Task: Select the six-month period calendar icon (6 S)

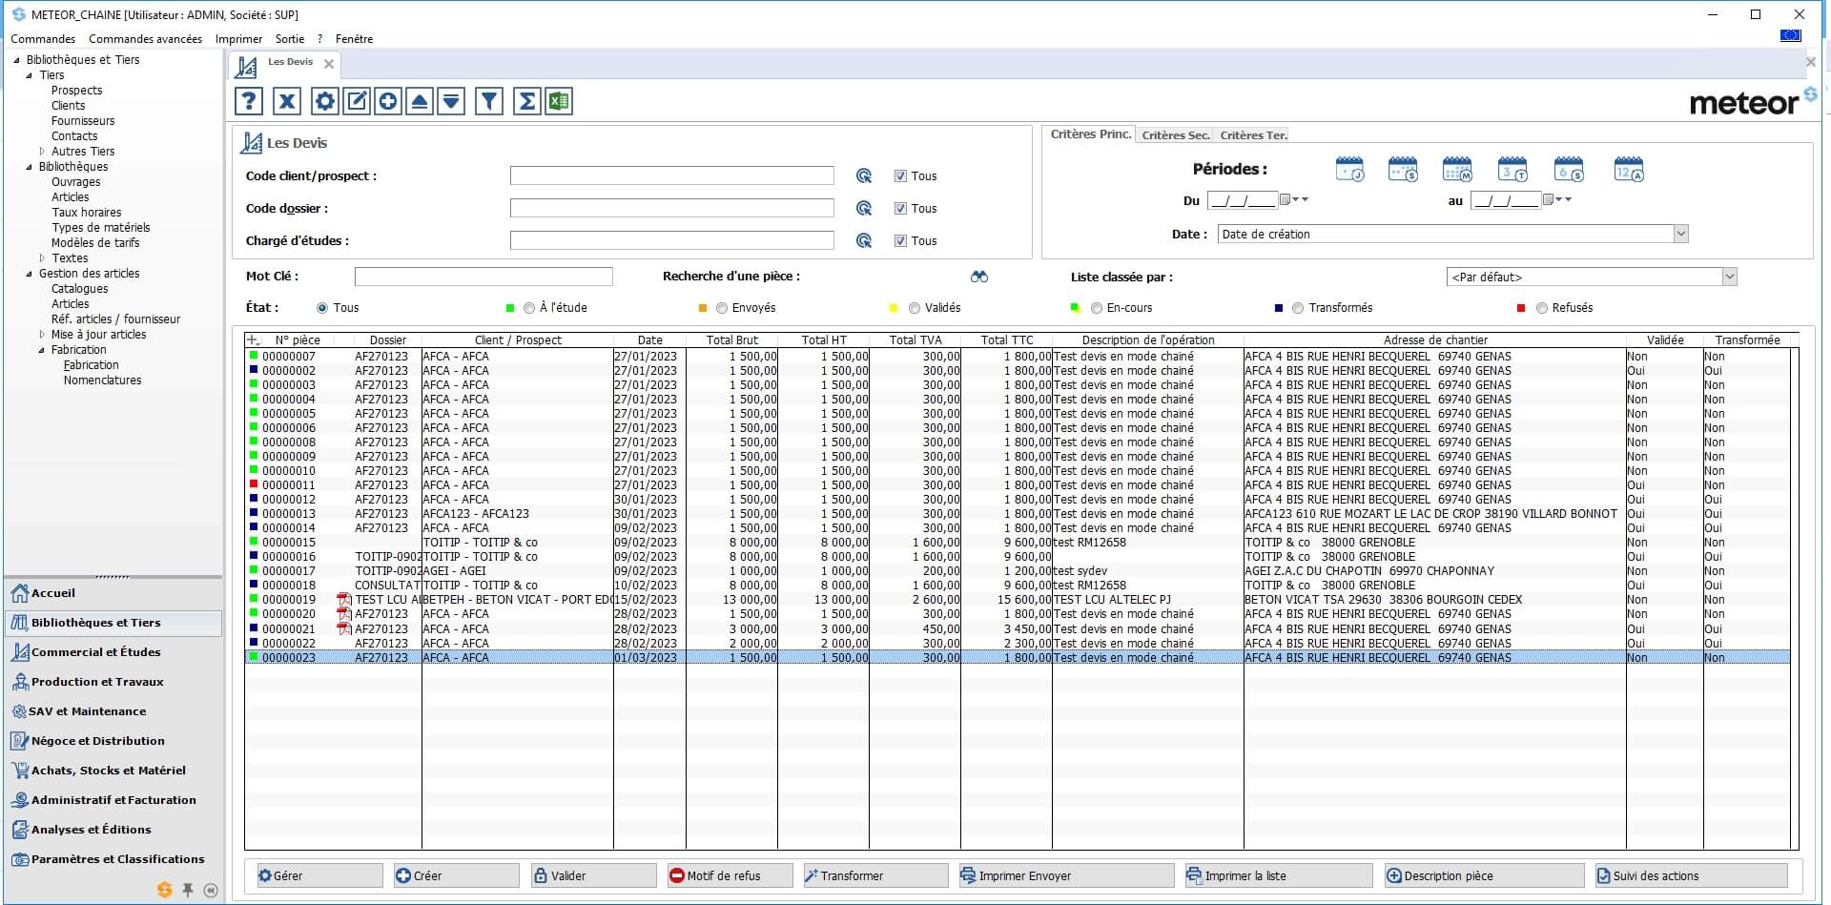Action: pyautogui.click(x=1569, y=170)
